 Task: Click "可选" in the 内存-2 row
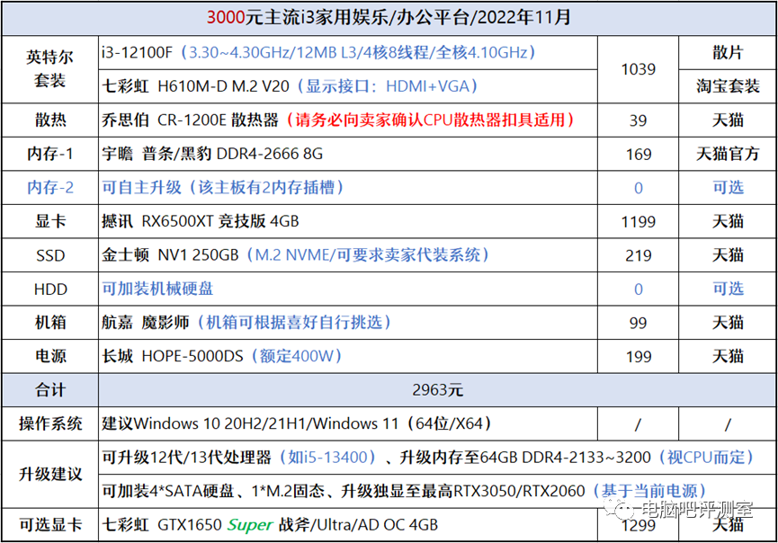tap(728, 188)
